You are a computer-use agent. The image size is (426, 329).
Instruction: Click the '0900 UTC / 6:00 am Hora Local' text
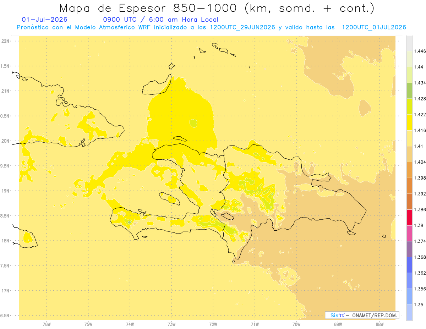tap(161, 20)
